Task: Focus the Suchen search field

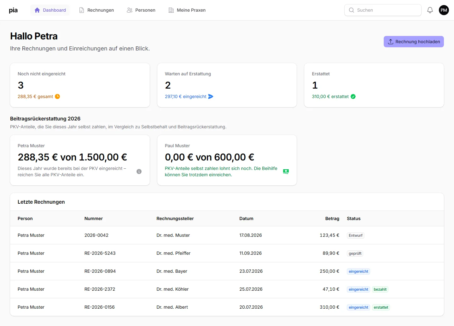Action: tap(383, 10)
